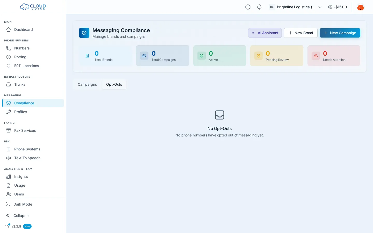This screenshot has height=233, width=373.
Task: Click the Users people icon
Action: pyautogui.click(x=9, y=194)
